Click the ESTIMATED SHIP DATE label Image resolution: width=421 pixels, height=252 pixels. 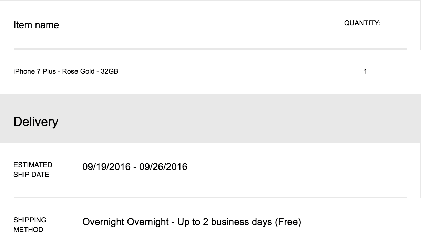click(33, 170)
